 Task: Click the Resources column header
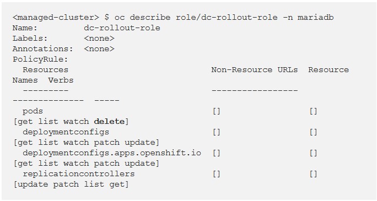[x=45, y=69]
